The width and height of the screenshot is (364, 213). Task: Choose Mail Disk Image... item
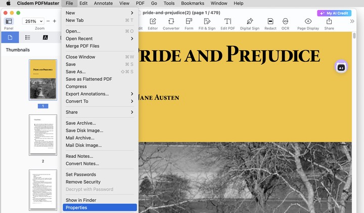click(100, 145)
